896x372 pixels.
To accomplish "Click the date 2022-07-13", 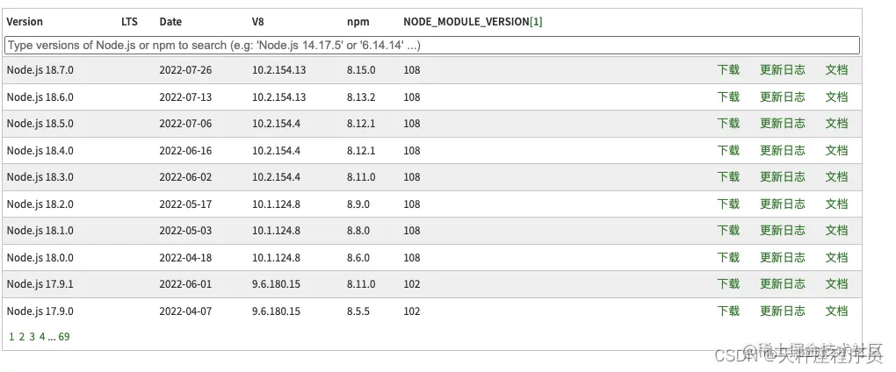I will 185,97.
